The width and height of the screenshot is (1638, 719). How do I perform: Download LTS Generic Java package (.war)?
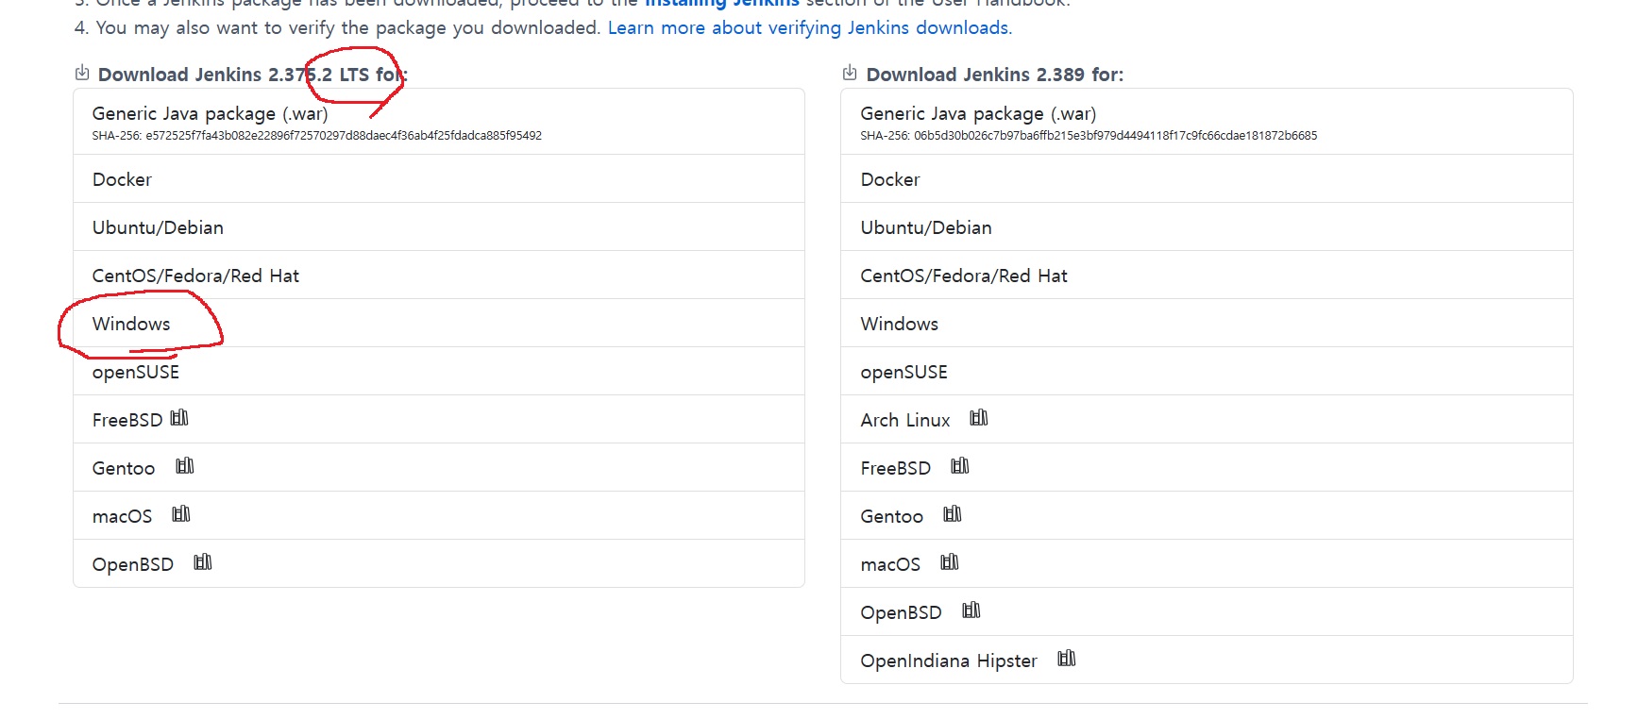[x=439, y=122]
